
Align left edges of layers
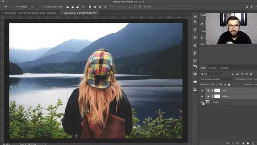point(68,7)
